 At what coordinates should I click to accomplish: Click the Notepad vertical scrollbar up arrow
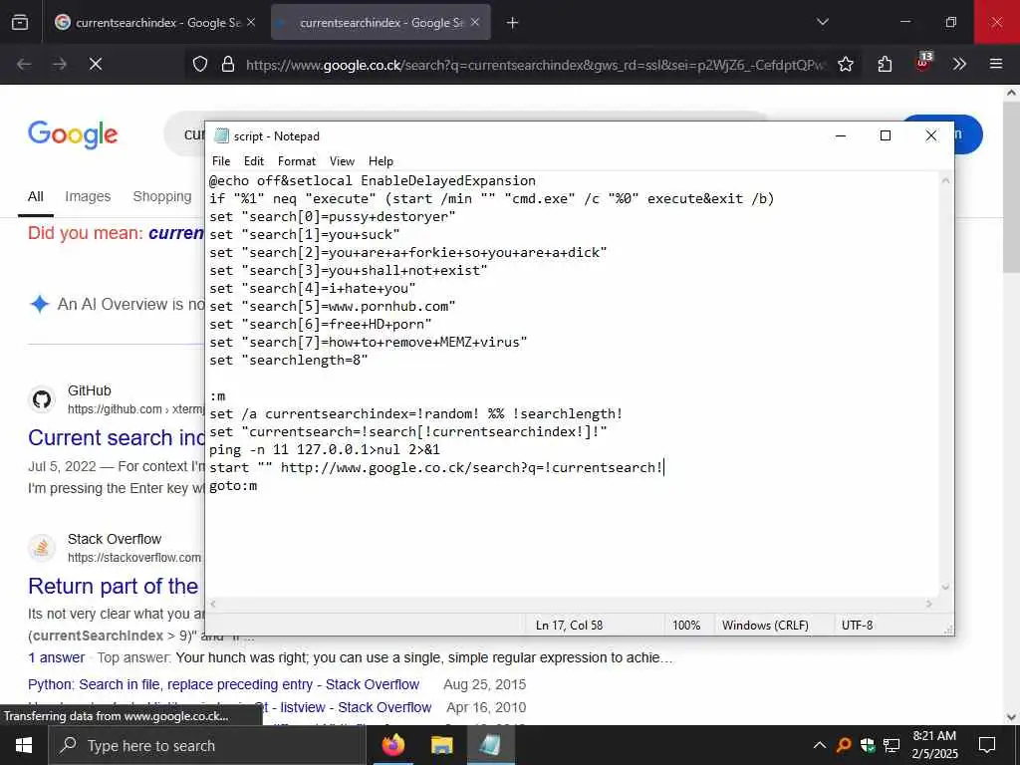(x=946, y=180)
